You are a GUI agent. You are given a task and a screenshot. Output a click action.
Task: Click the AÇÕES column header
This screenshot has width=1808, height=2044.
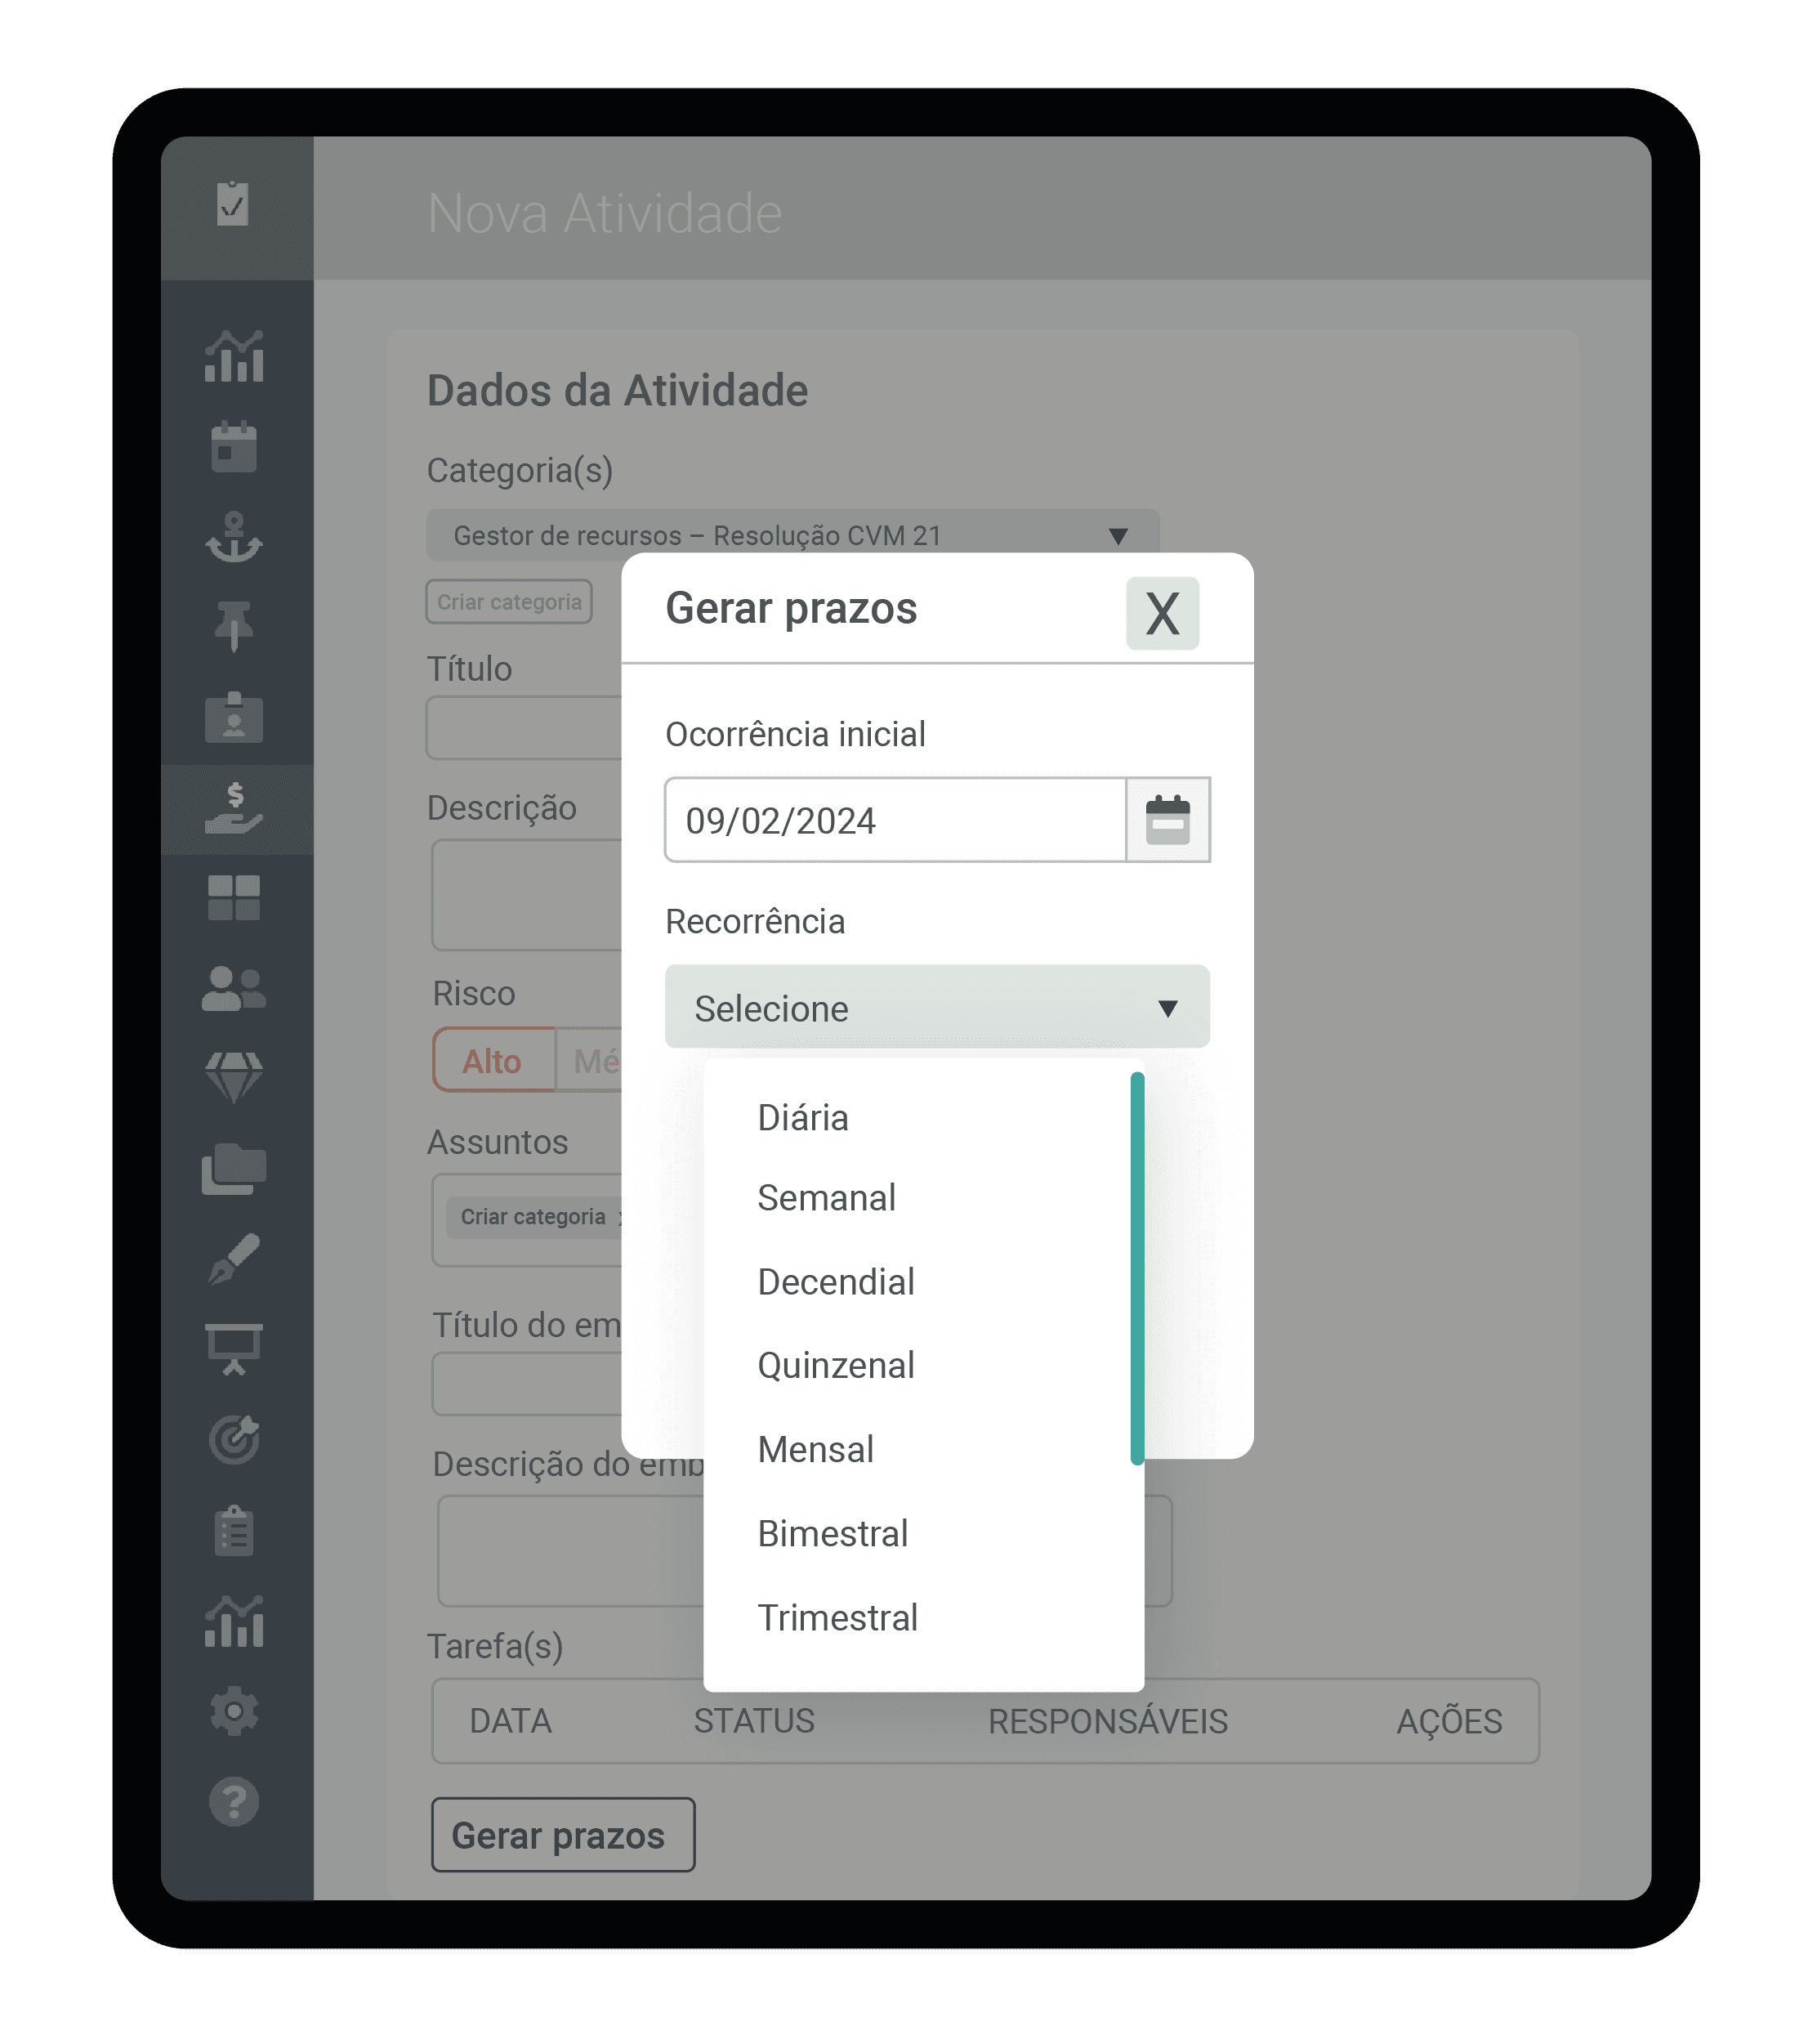(x=1449, y=1721)
